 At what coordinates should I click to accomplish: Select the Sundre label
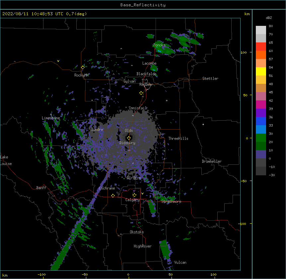pos(97,130)
